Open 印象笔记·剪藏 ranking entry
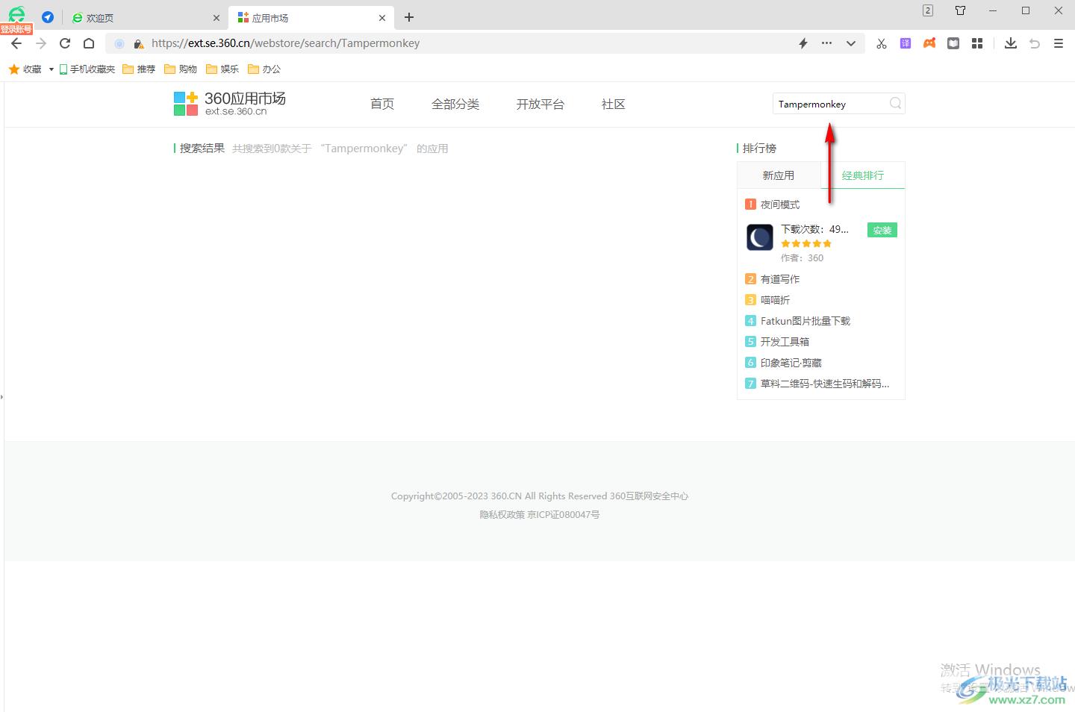The image size is (1075, 712). [x=791, y=363]
